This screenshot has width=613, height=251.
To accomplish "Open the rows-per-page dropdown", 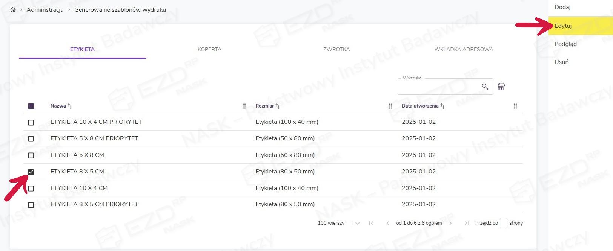I will pyautogui.click(x=357, y=223).
